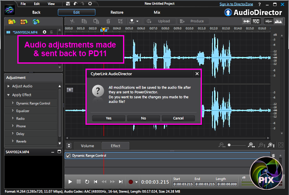Open preferences gear icon
Screen dimensions: 289x195
90,4
